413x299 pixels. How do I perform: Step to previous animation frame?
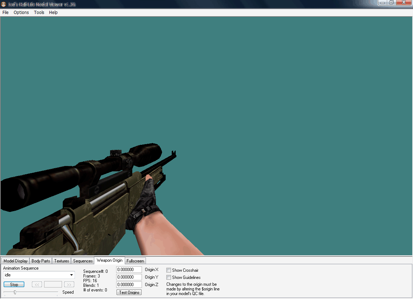pyautogui.click(x=37, y=285)
